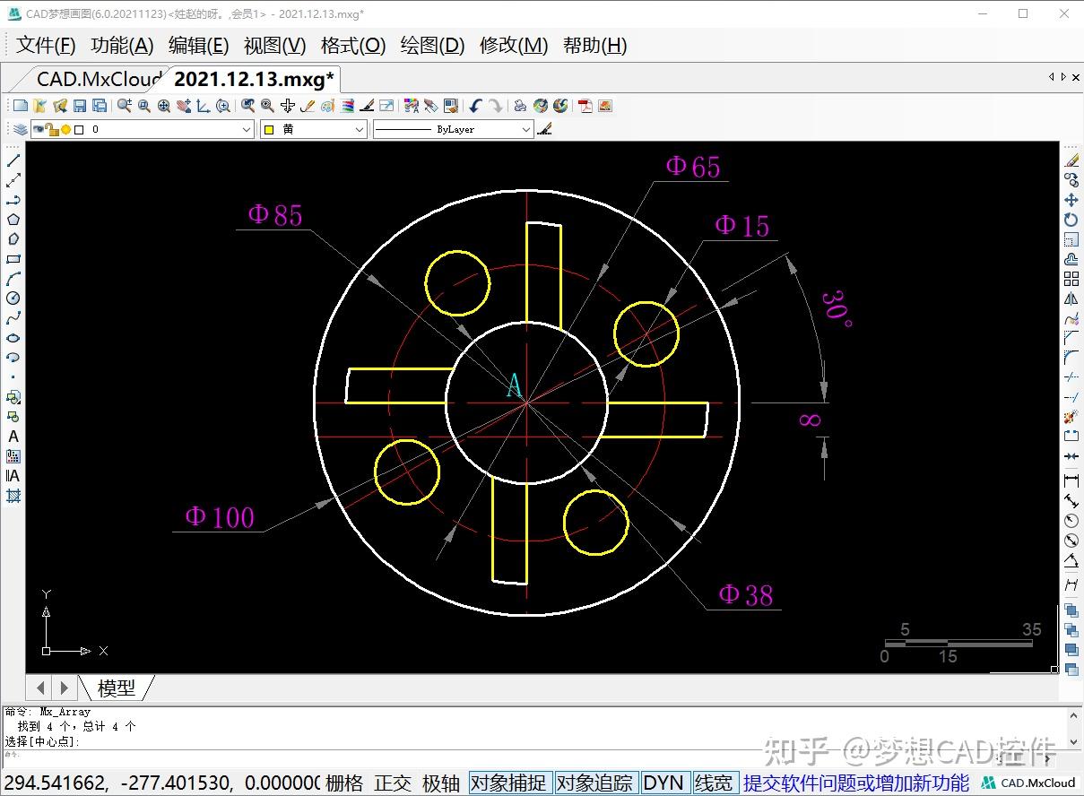The image size is (1084, 796).
Task: Open the 绘图(D) menu
Action: 432,46
